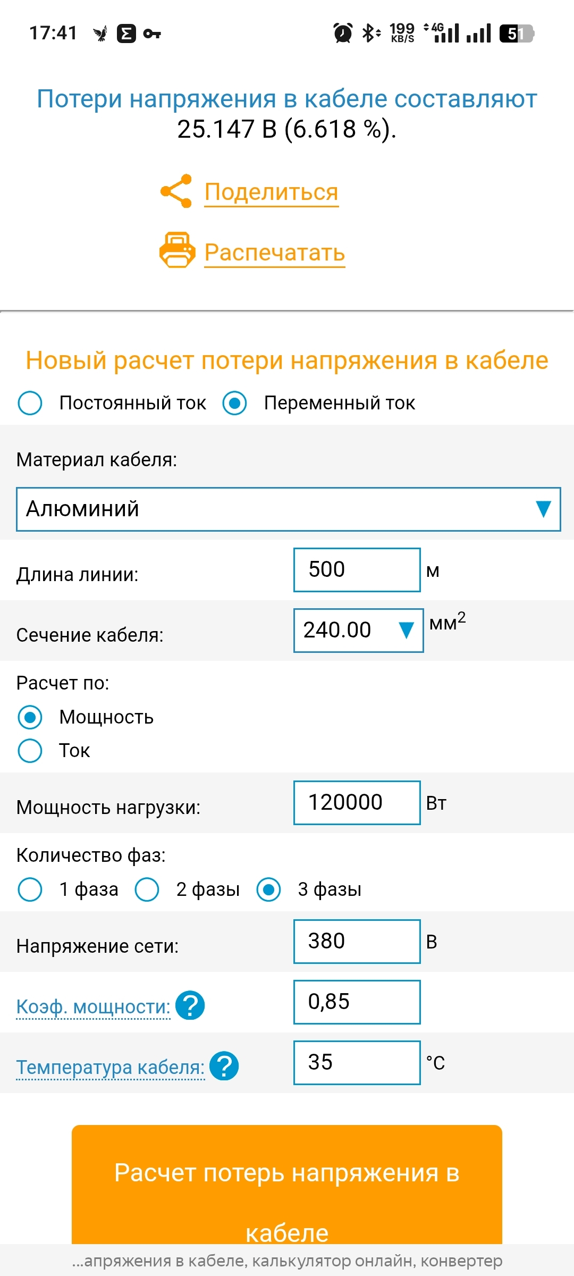Click the Распечатать link
This screenshot has height=1276, width=574.
(x=275, y=253)
